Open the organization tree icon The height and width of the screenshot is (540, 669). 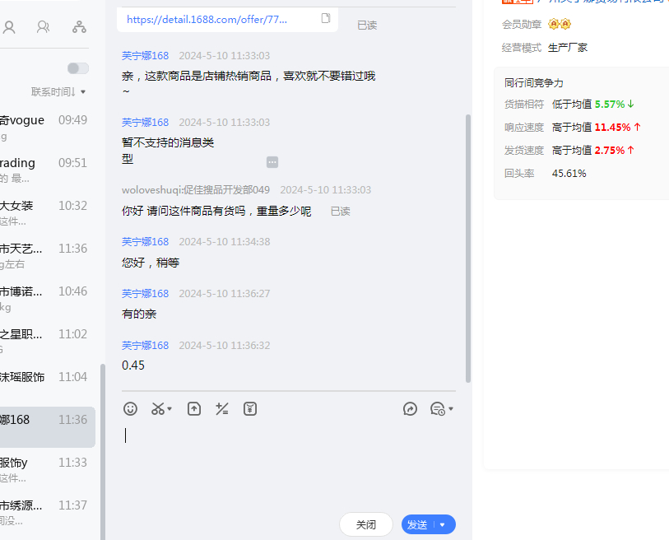(79, 27)
